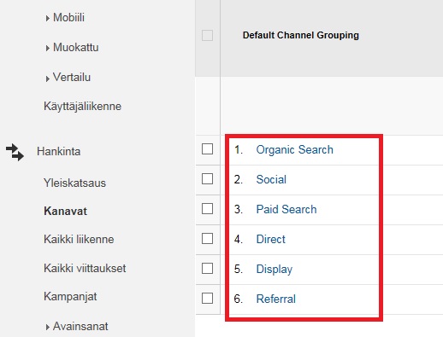
Task: Check the Organic Search row checkbox
Action: click(x=207, y=148)
